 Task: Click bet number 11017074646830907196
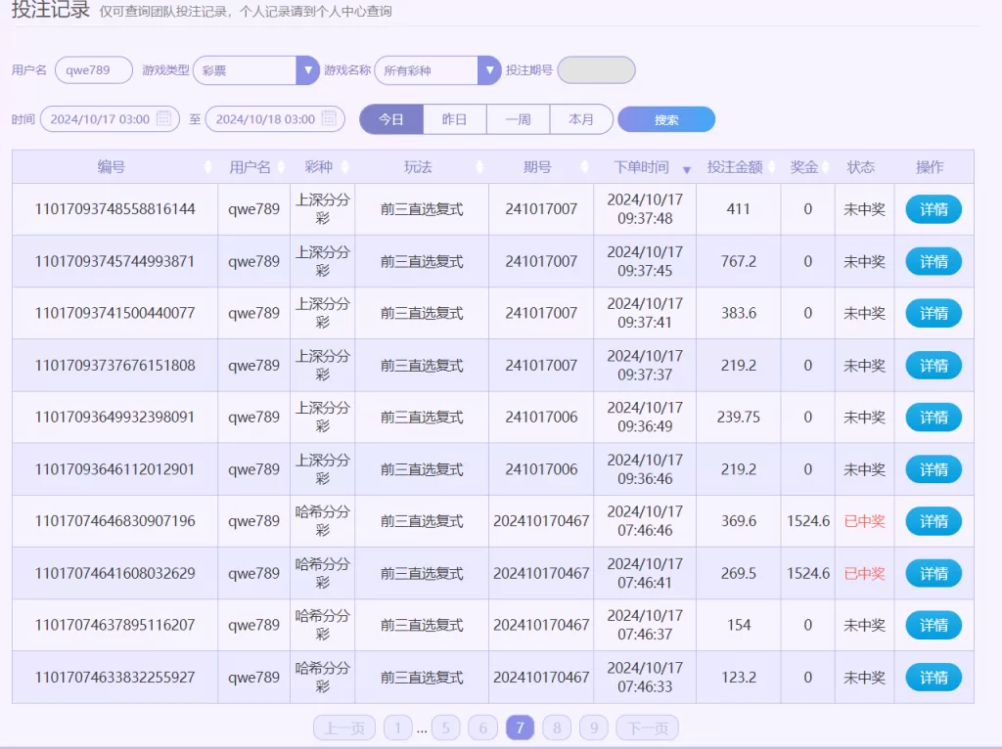(x=115, y=522)
